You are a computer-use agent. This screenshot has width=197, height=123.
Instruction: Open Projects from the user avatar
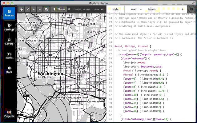pos(9,114)
